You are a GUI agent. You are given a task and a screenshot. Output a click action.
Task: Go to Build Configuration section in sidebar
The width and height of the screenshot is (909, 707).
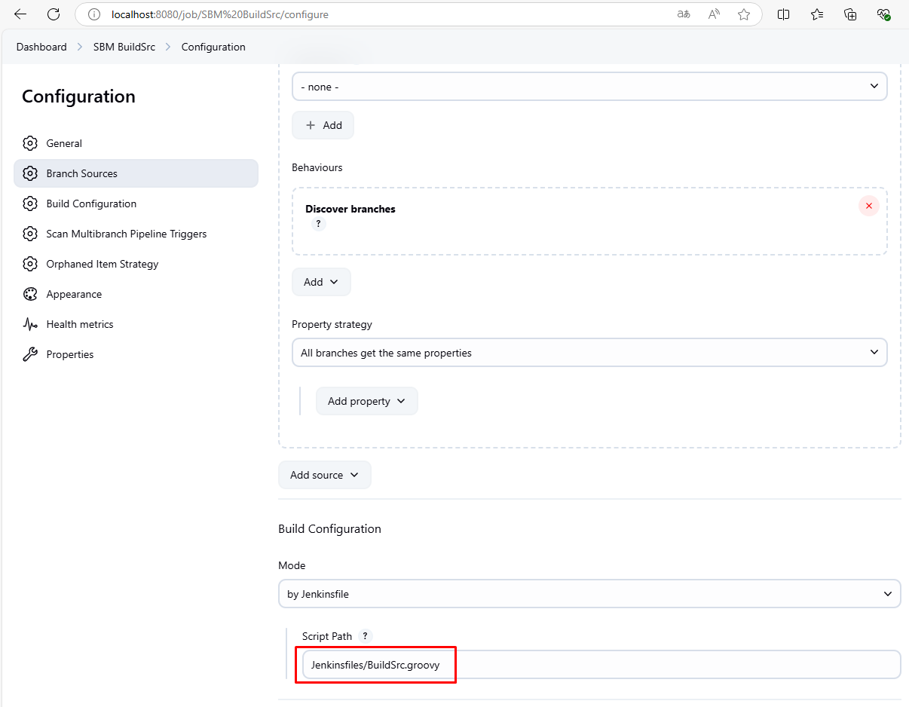[91, 204]
